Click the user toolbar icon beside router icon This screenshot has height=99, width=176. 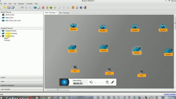tap(39, 7)
